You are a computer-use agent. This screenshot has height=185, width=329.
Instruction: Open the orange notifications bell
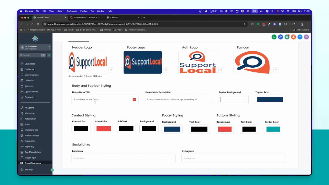point(293,37)
